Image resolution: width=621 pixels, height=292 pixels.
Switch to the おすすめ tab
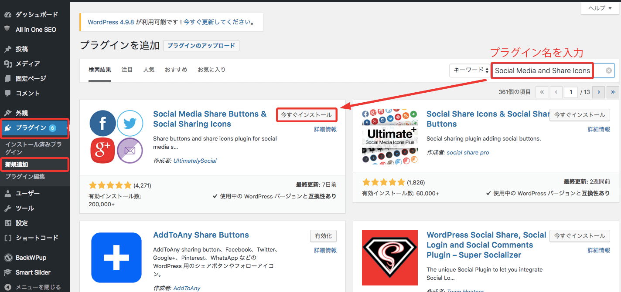tap(176, 70)
